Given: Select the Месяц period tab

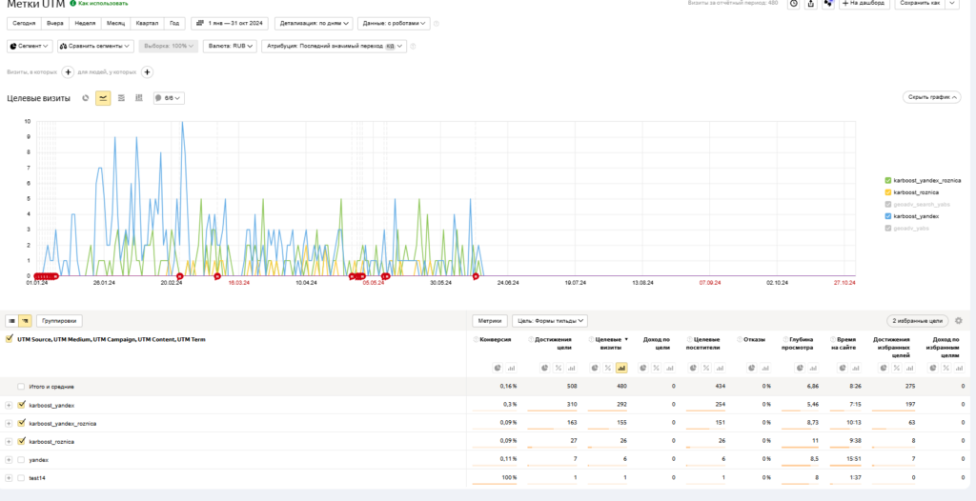Looking at the screenshot, I should [x=116, y=23].
